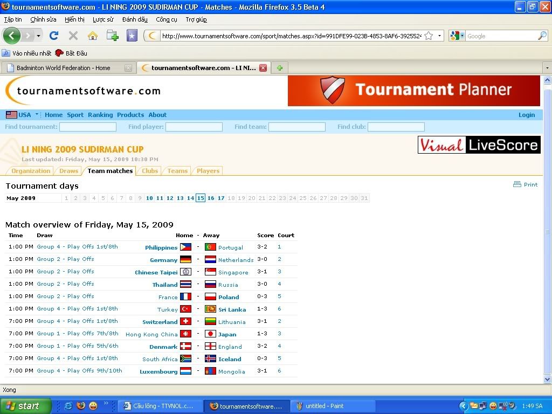552x414 pixels.
Task: Expand hidden system tray icons
Action: point(463,406)
